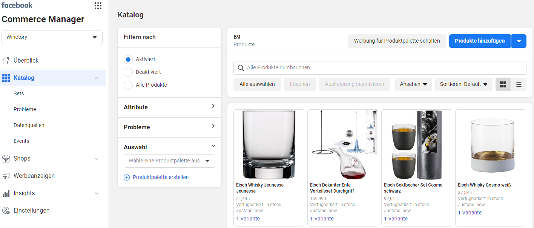The width and height of the screenshot is (534, 228).
Task: Open Datenquellen in the sidebar
Action: [x=29, y=125]
